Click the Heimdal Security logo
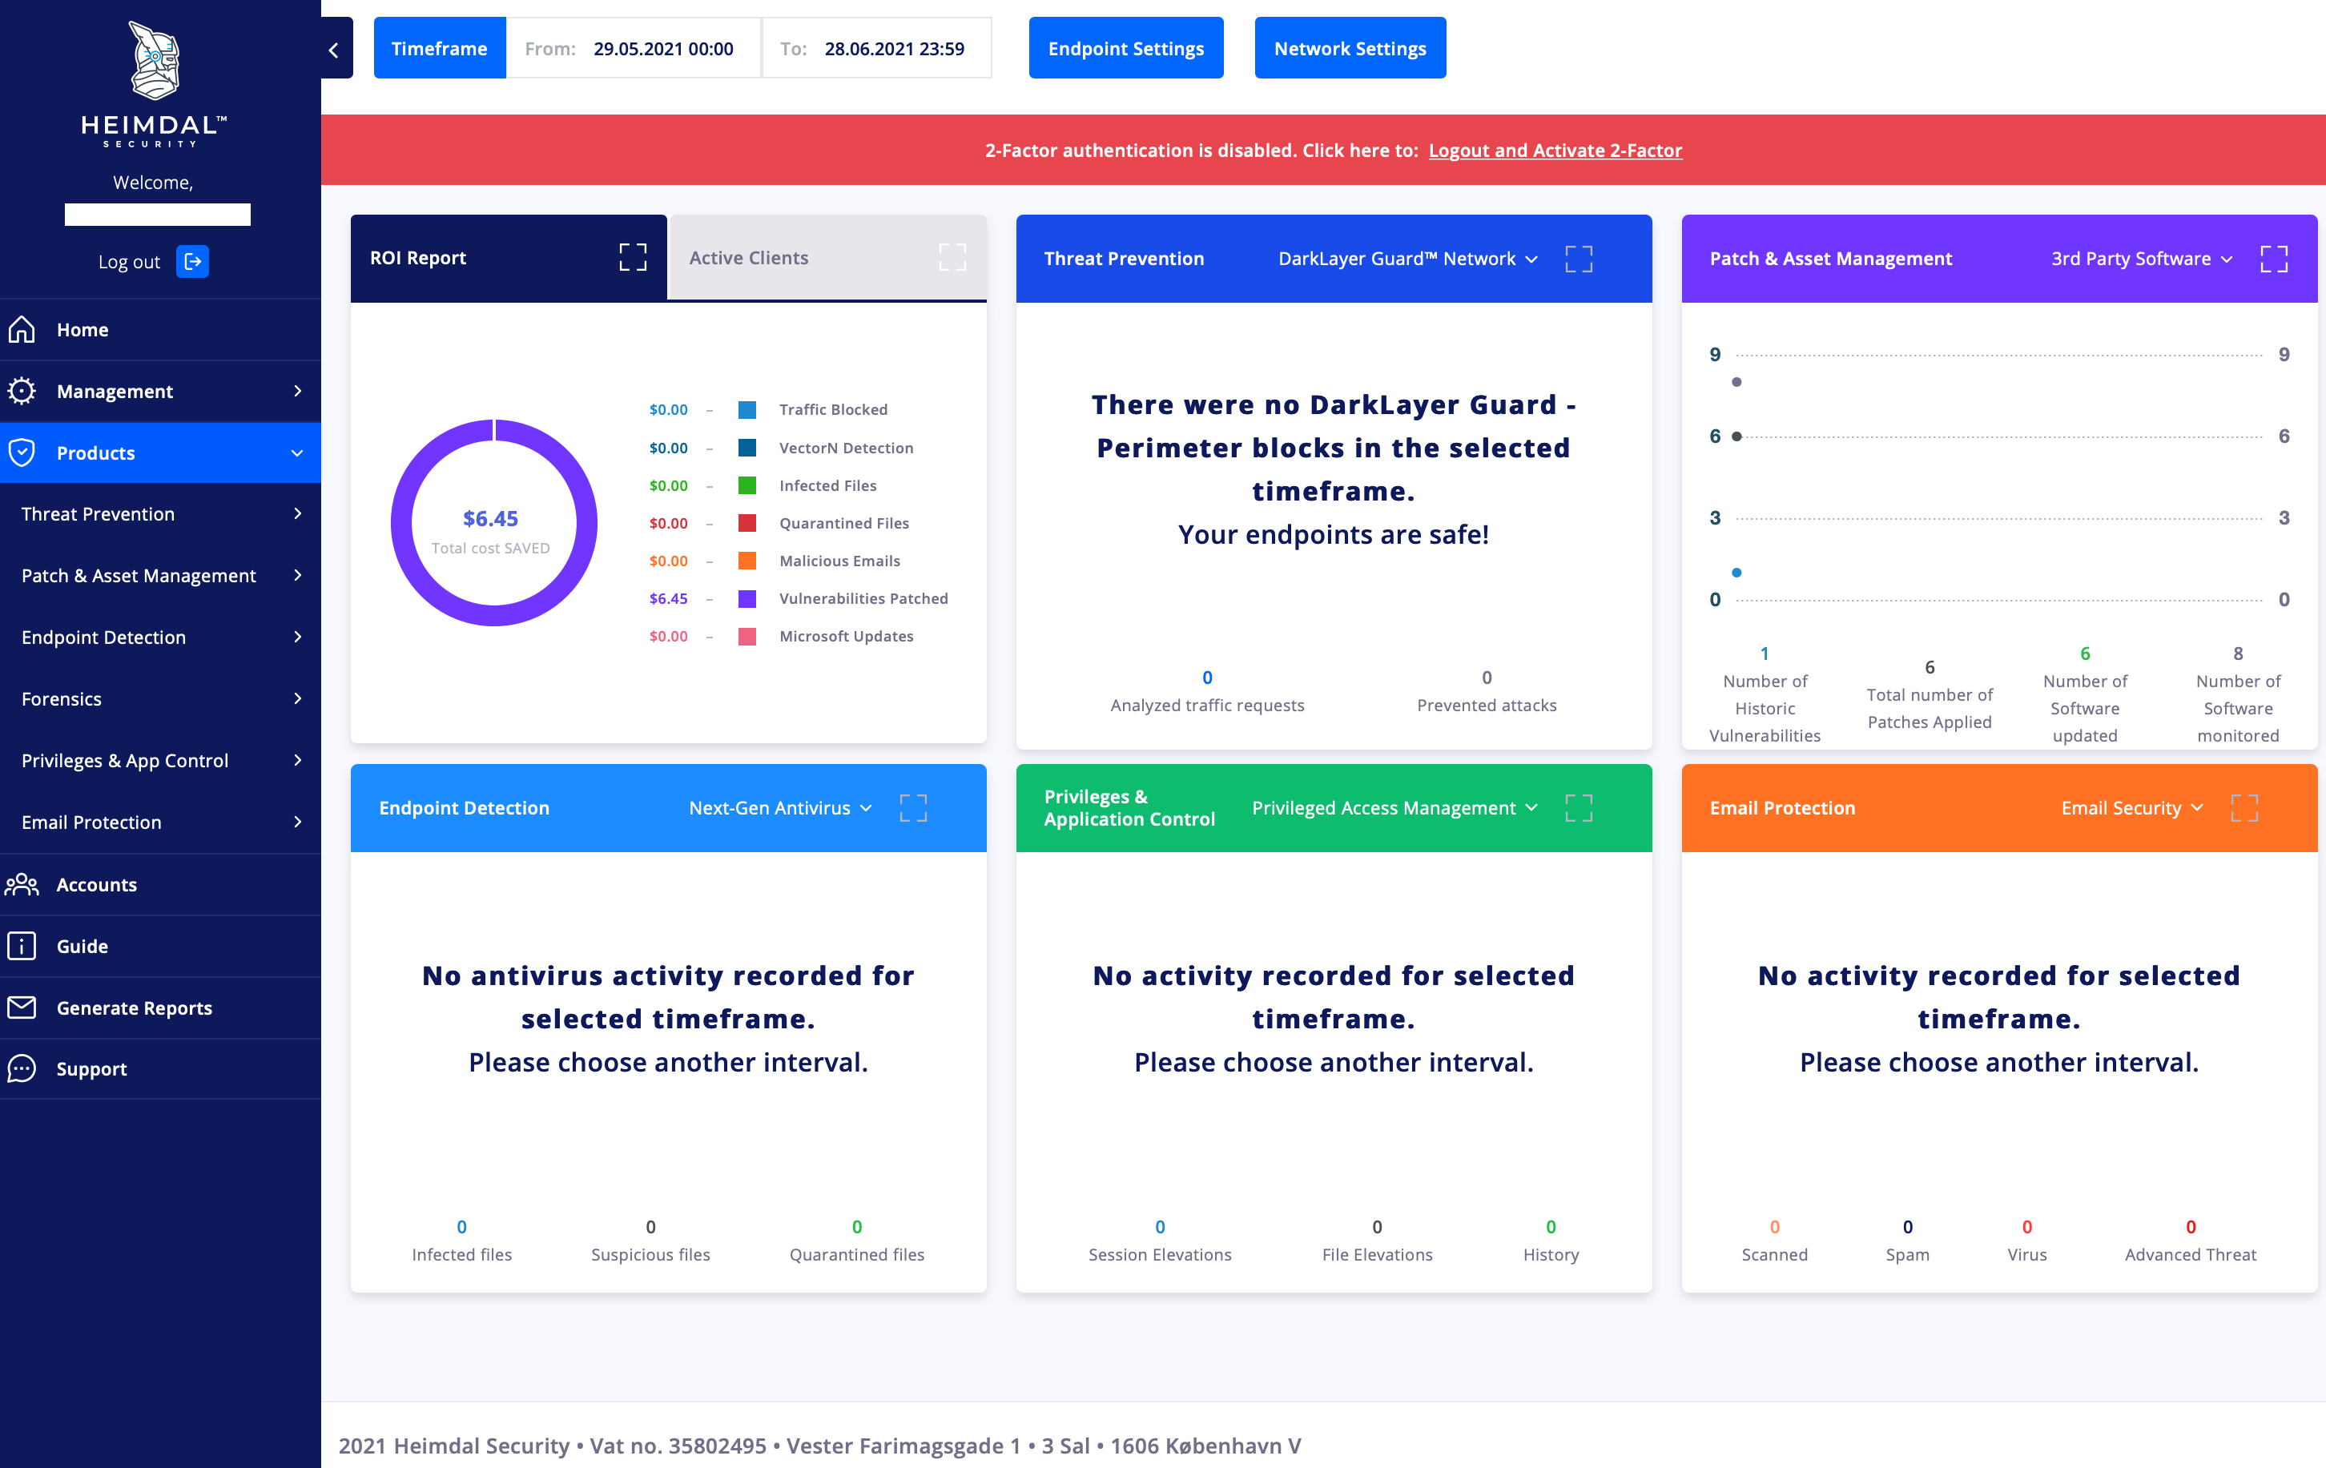This screenshot has height=1468, width=2326. point(155,83)
